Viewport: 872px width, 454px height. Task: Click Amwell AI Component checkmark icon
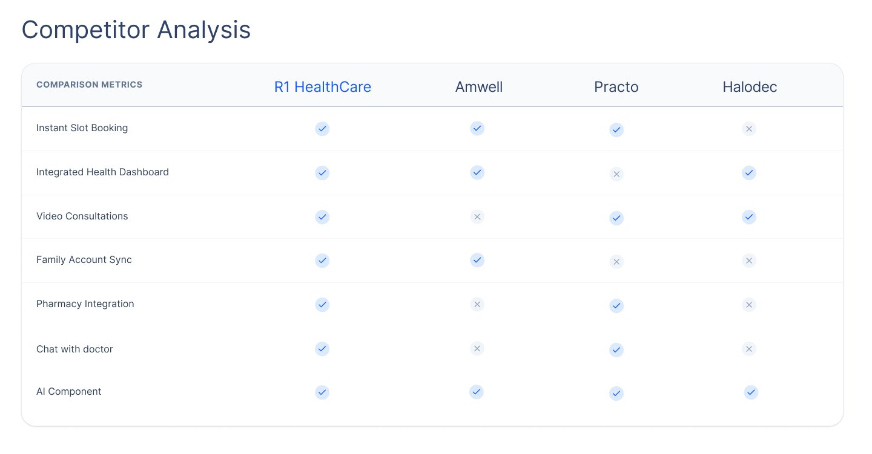pos(477,392)
